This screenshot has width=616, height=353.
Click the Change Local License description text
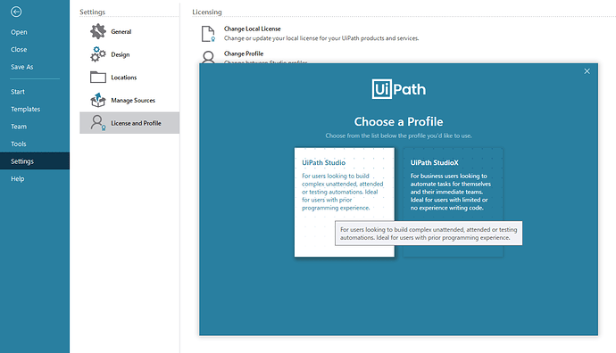click(x=321, y=38)
